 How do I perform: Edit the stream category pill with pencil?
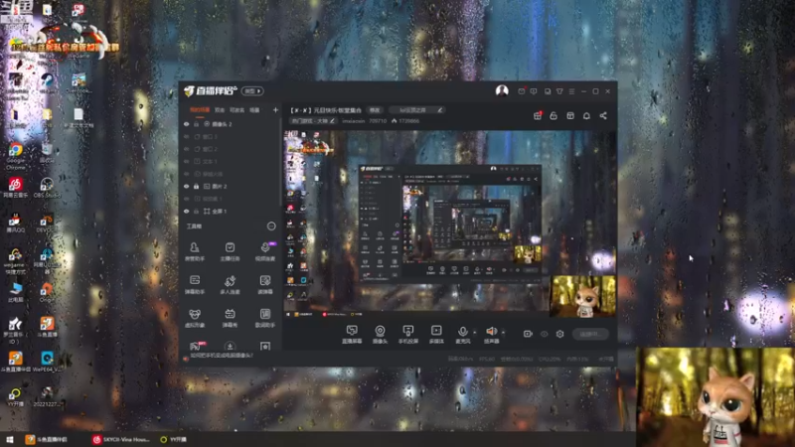(x=313, y=121)
